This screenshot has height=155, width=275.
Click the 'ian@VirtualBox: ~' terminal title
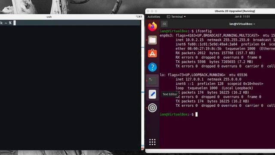tap(242, 24)
